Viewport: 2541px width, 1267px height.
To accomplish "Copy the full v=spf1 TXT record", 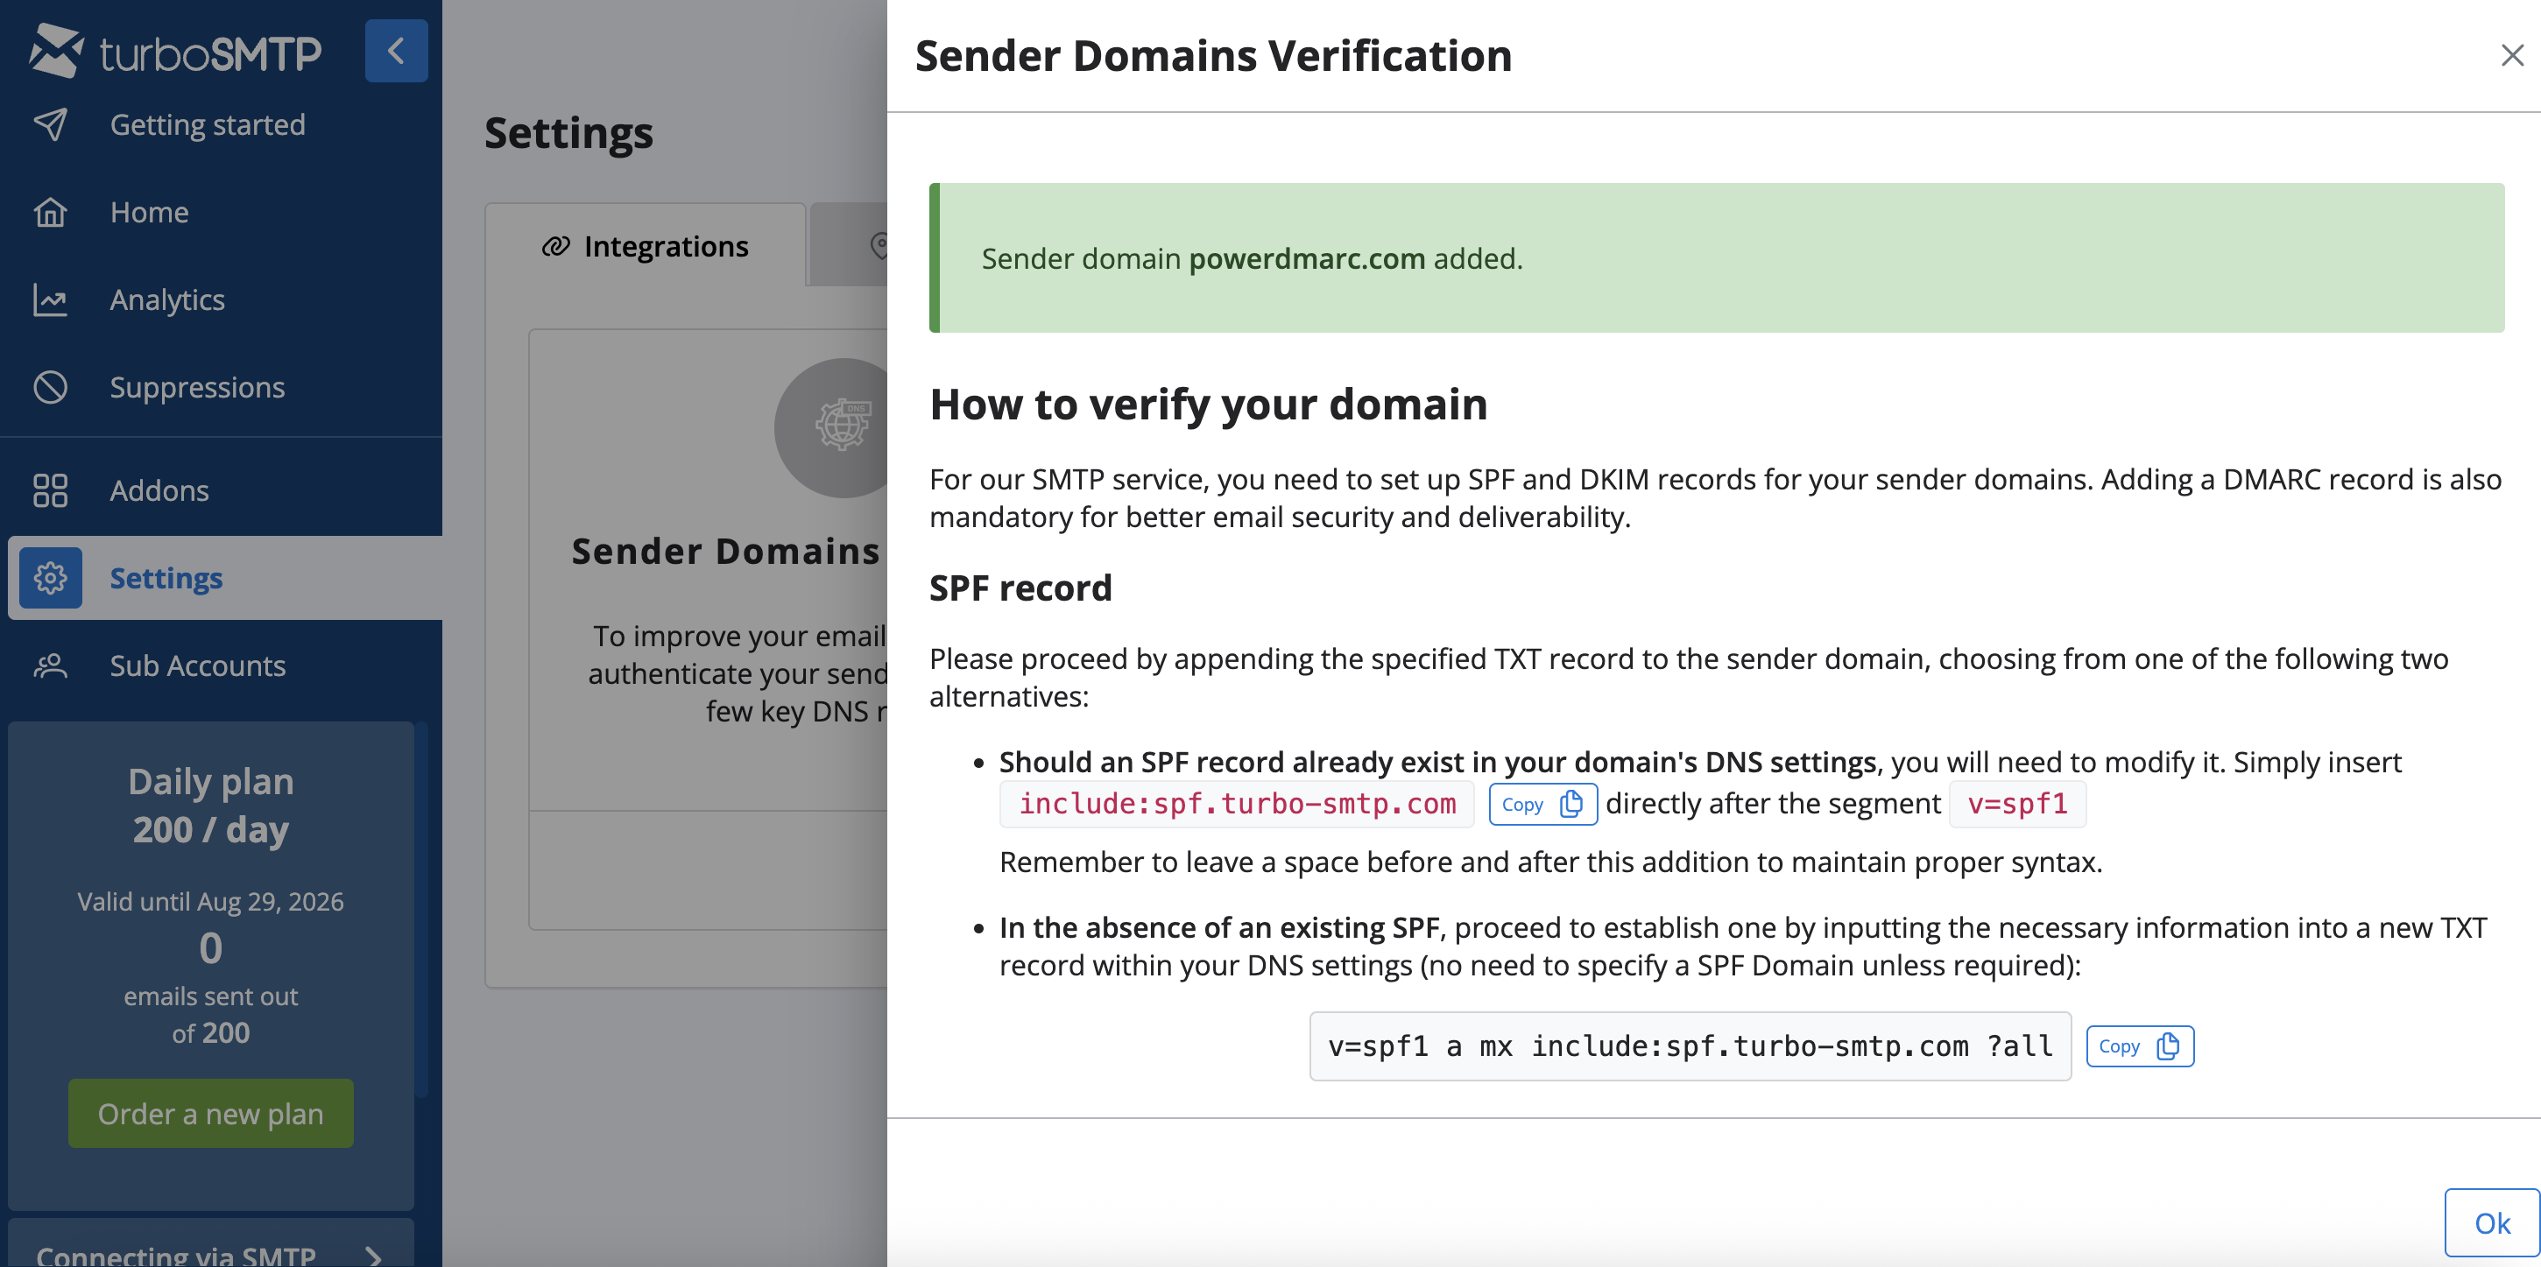I will (x=2139, y=1046).
